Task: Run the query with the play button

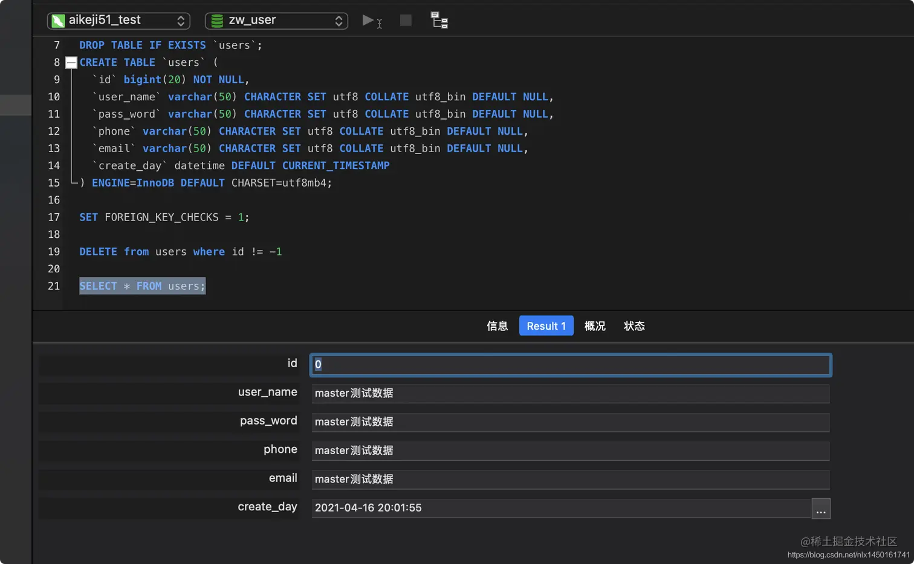Action: pyautogui.click(x=368, y=21)
